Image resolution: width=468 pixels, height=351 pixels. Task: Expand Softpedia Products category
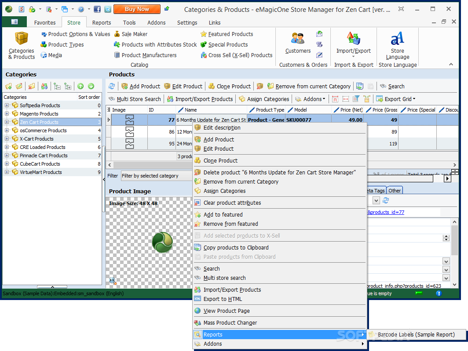(x=7, y=105)
